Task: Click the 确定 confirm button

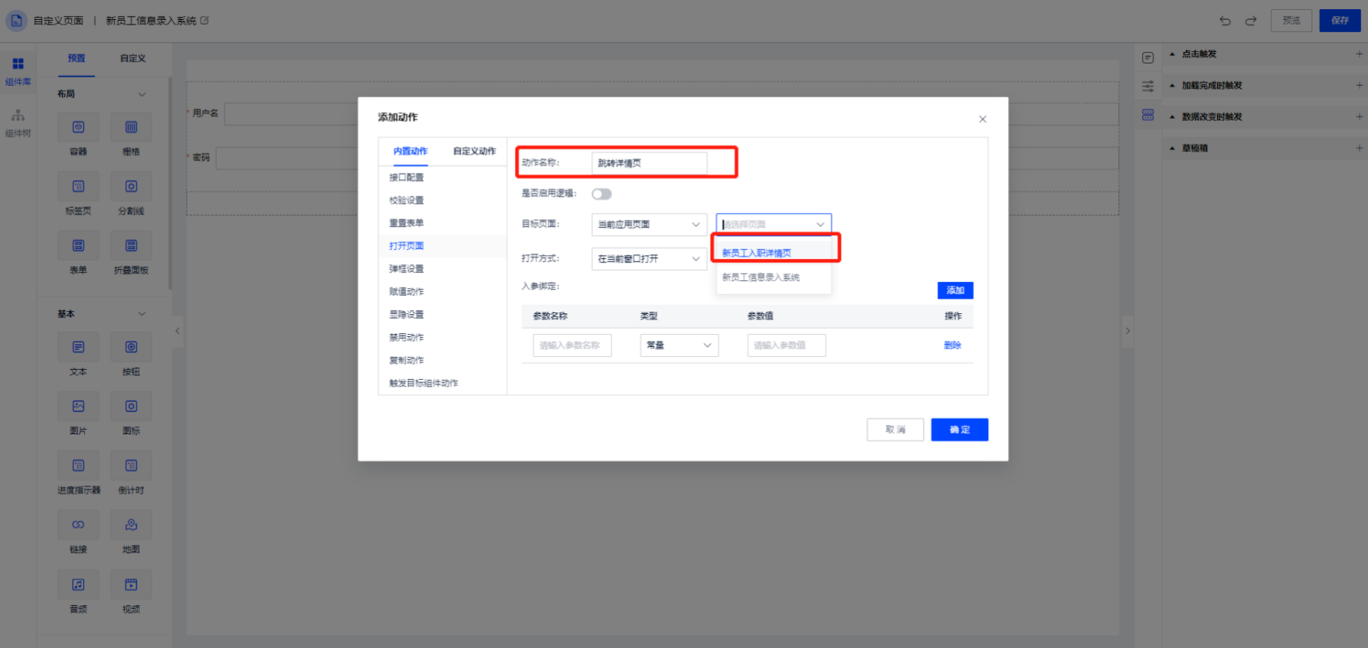Action: (x=960, y=430)
